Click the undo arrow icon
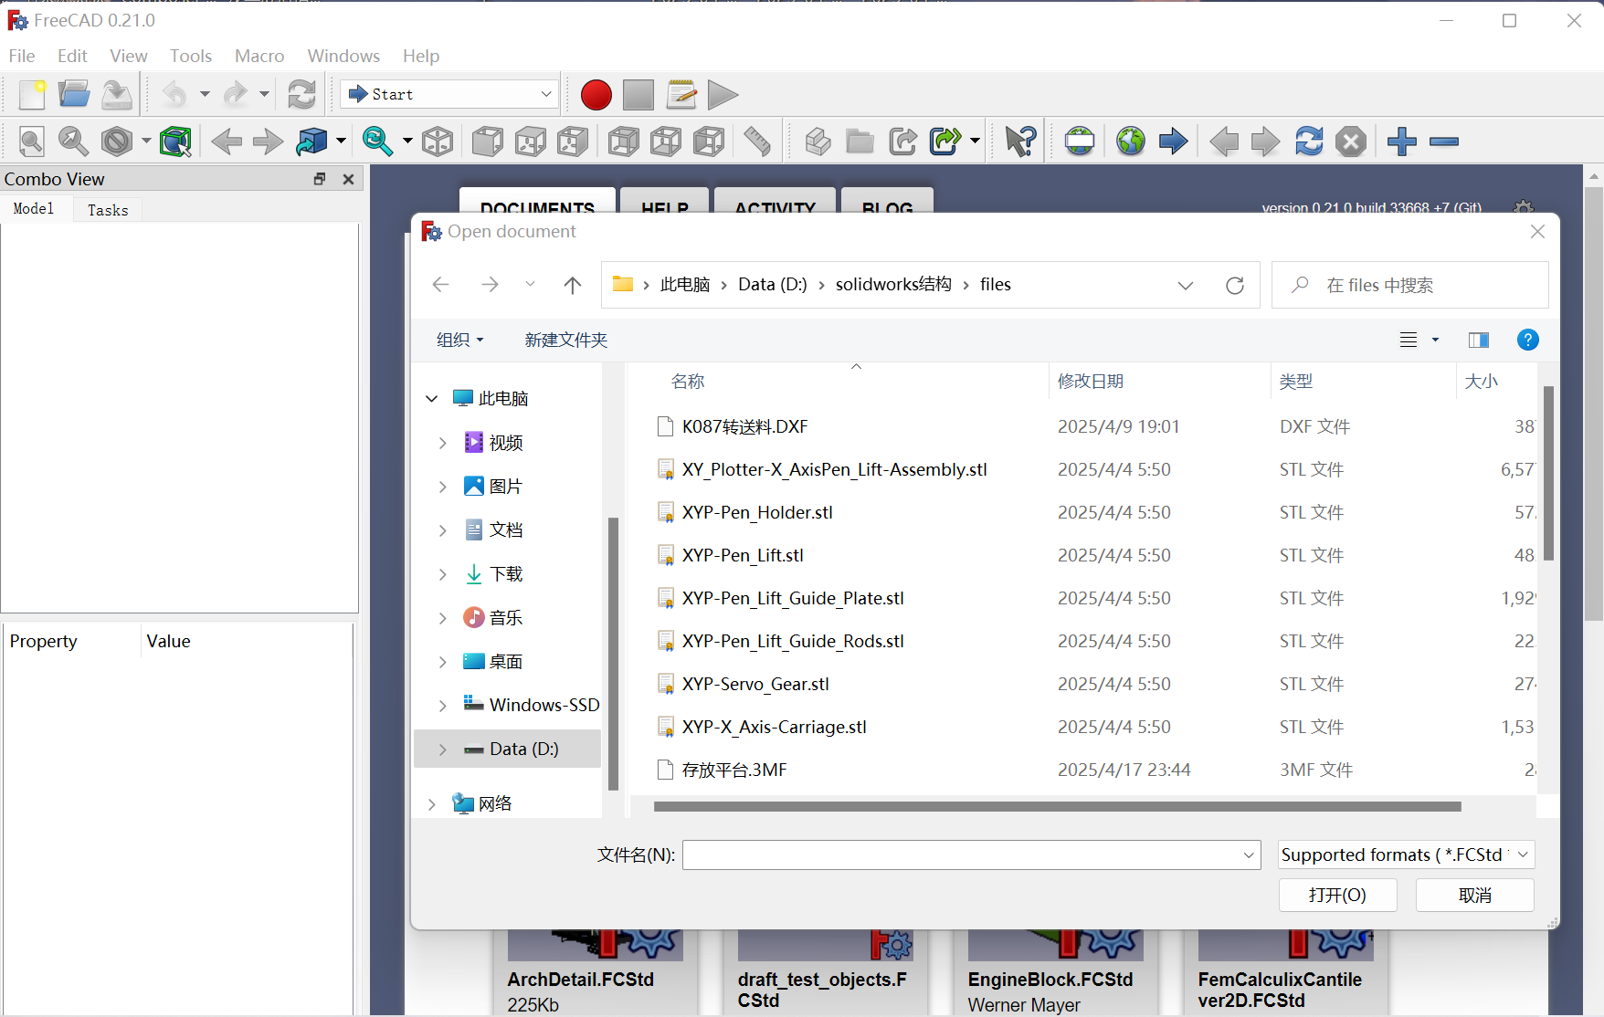Image resolution: width=1604 pixels, height=1017 pixels. coord(174,94)
